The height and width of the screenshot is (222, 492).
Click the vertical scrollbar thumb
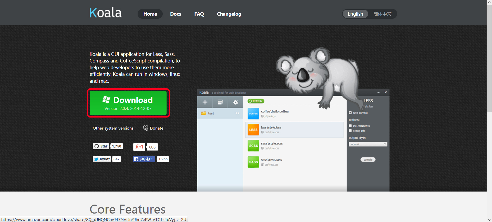[x=489, y=58]
